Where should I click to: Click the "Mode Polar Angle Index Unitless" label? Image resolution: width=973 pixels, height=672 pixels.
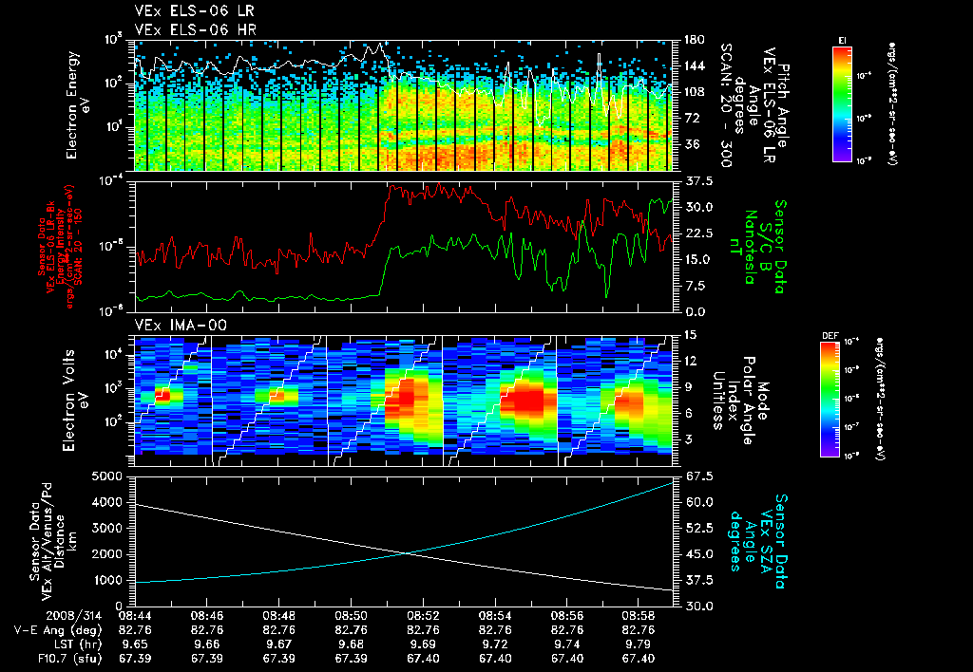coord(741,401)
